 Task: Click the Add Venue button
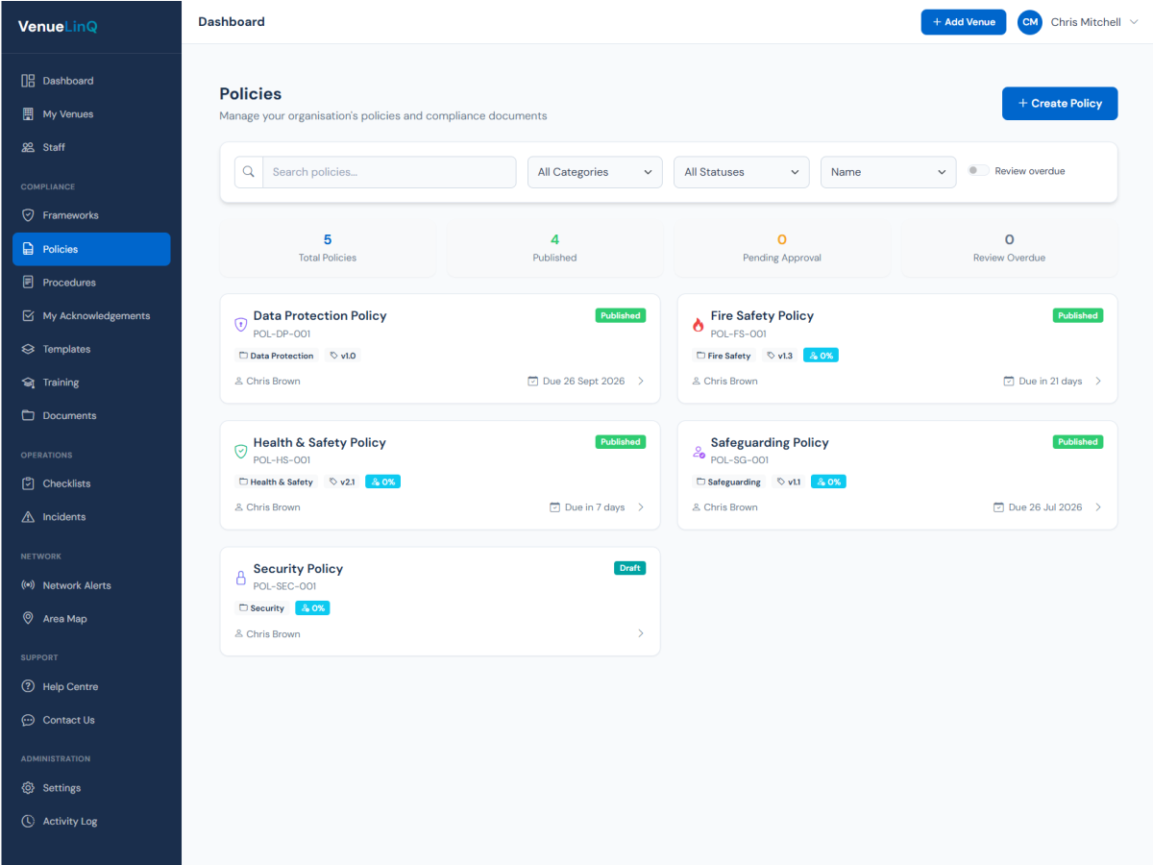tap(963, 21)
